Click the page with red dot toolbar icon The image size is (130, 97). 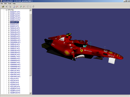coord(17,7)
